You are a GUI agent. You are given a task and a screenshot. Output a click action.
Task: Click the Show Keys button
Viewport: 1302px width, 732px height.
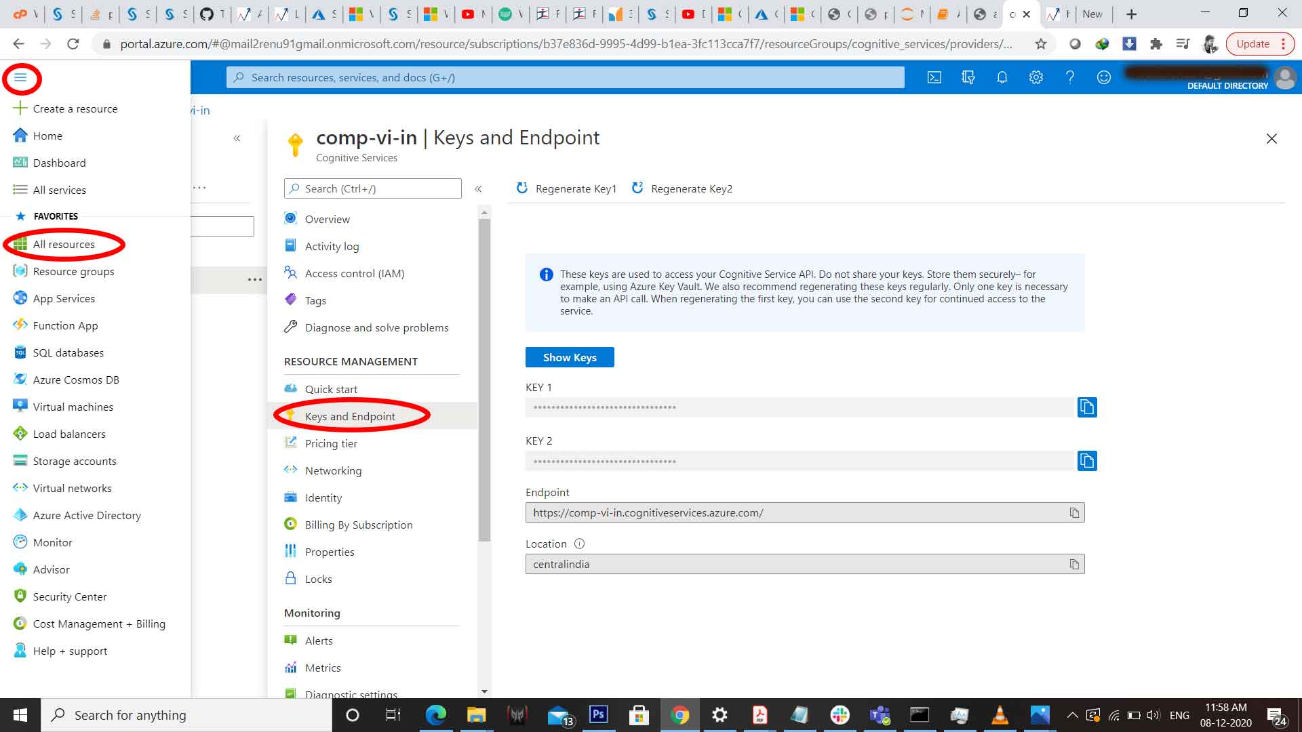pyautogui.click(x=570, y=357)
